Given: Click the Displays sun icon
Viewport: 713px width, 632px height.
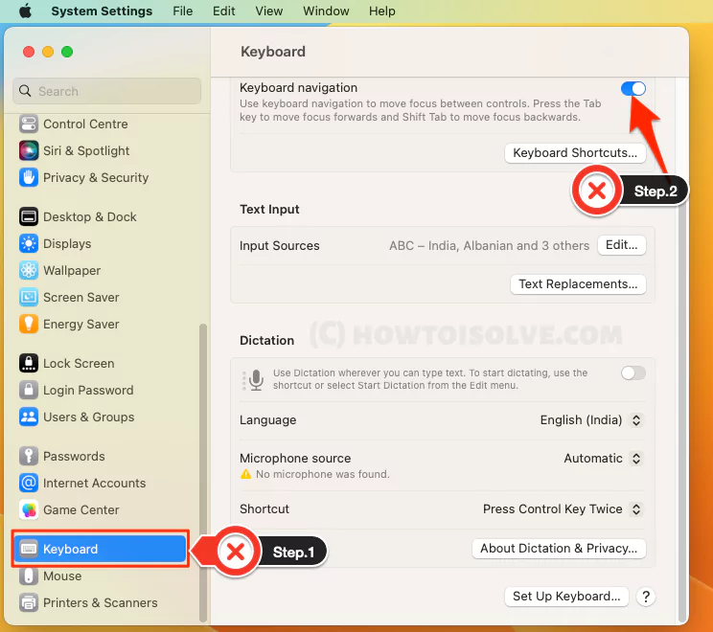Looking at the screenshot, I should (29, 243).
